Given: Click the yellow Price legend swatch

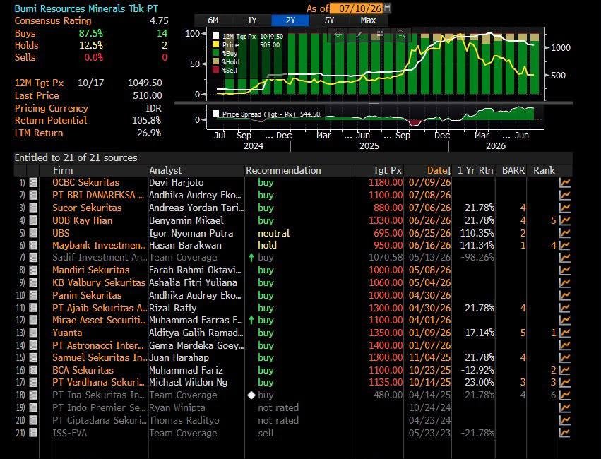Looking at the screenshot, I should point(216,44).
